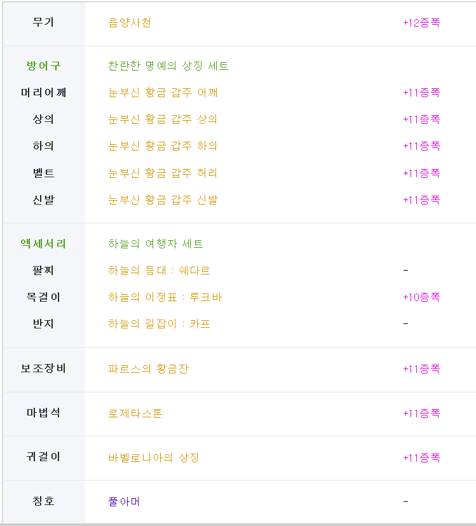476x526 pixels.
Task: Select the +12증폭 weapon amplification value
Action: click(x=421, y=23)
